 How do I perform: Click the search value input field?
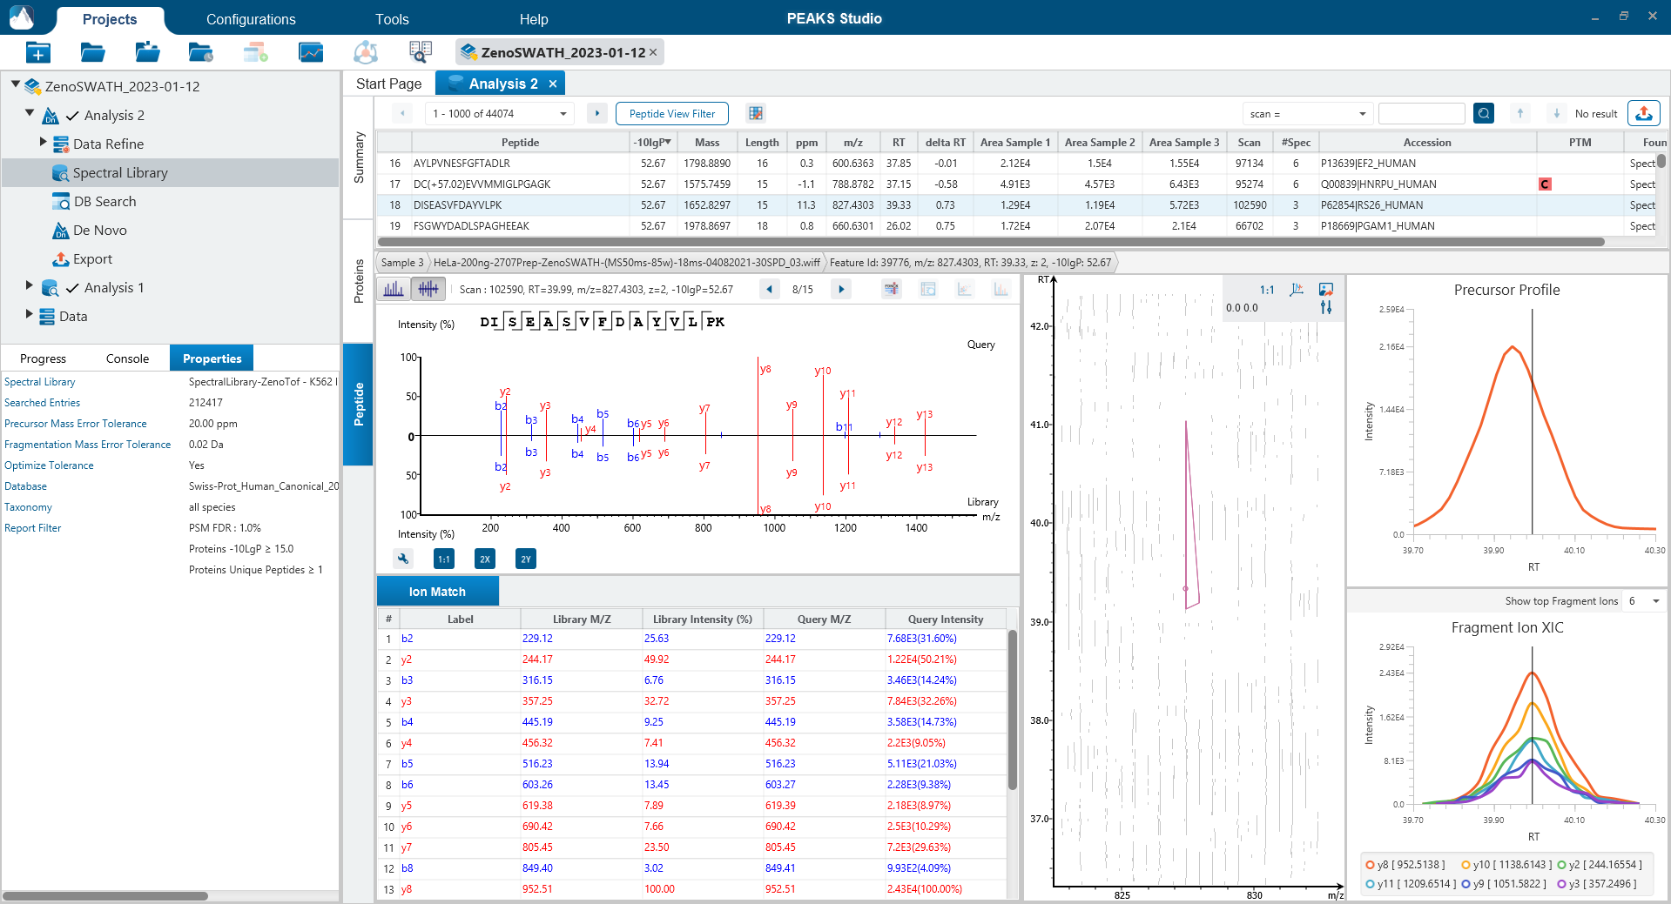click(1421, 113)
